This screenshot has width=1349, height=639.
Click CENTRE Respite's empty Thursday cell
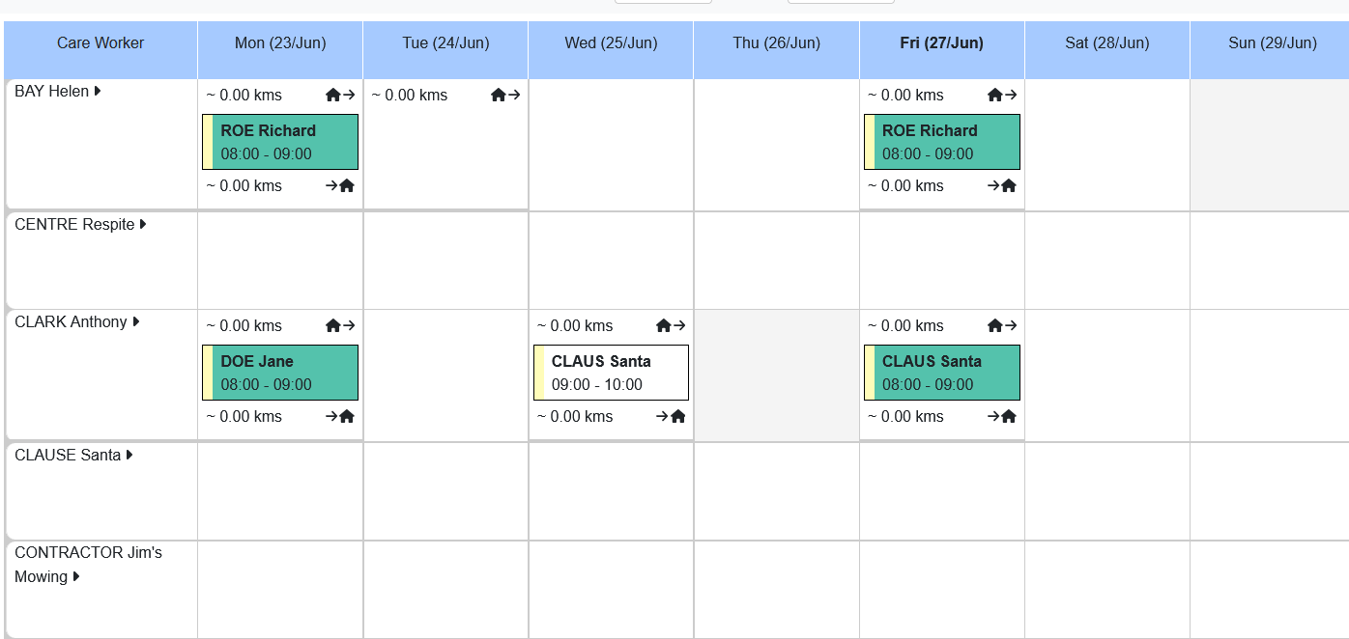776,261
